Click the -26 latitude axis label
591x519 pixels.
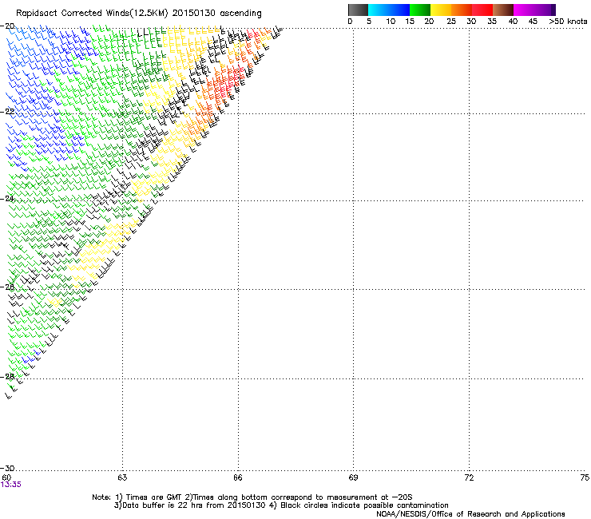pos(7,287)
